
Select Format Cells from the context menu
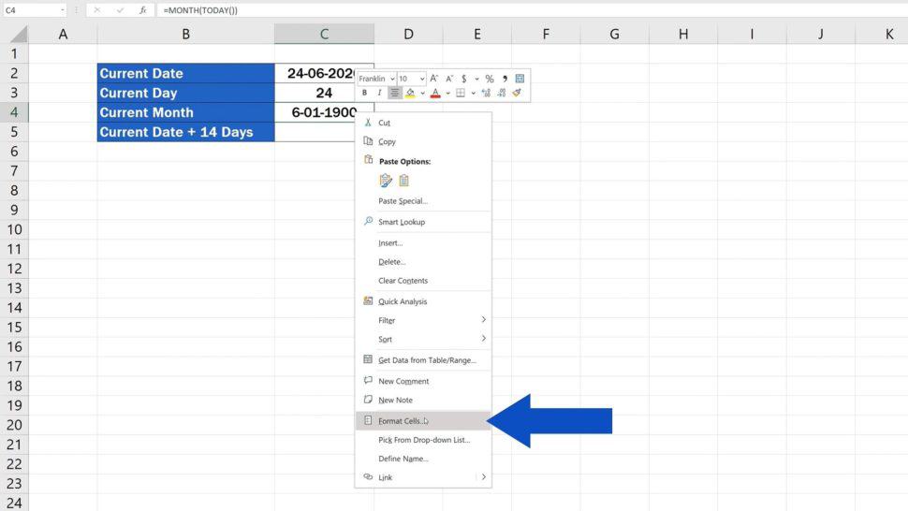pos(403,421)
